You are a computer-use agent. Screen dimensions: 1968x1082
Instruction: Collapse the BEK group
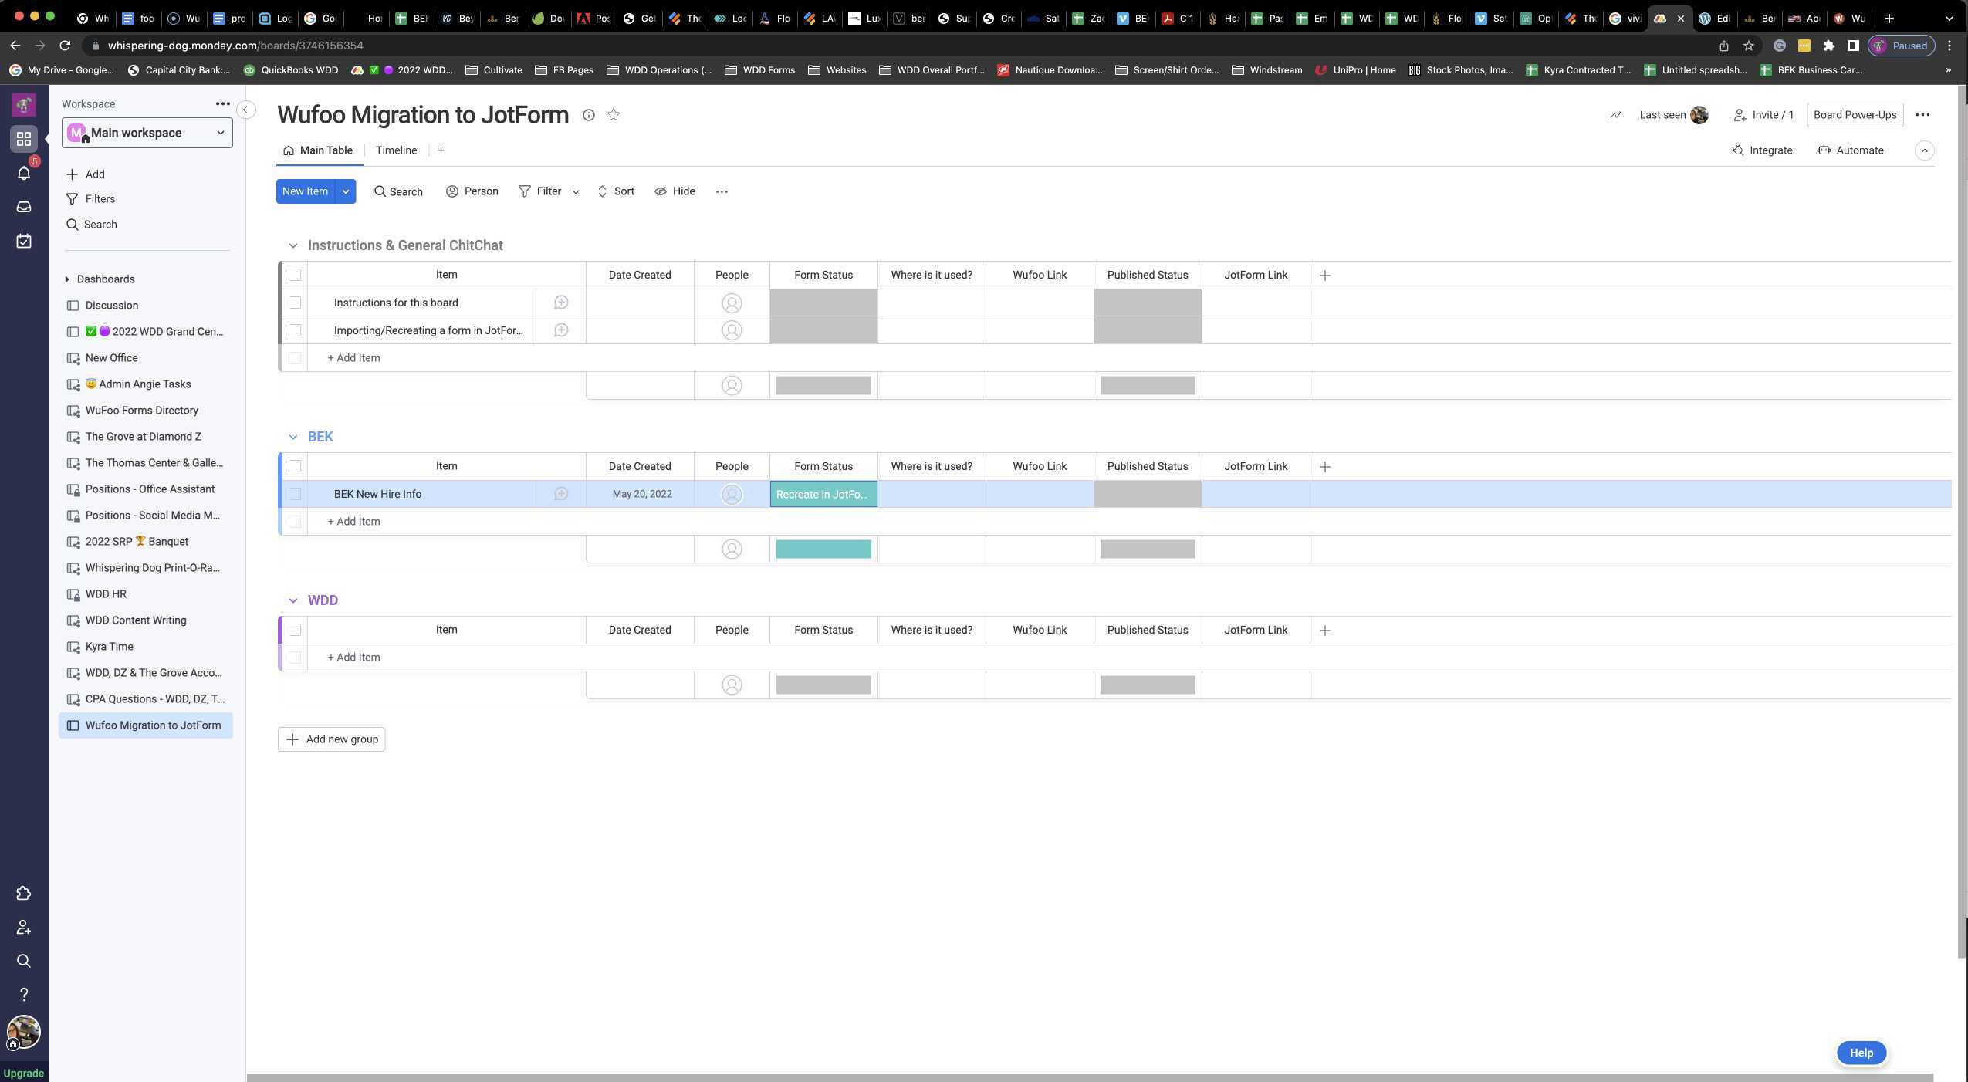[x=292, y=436]
